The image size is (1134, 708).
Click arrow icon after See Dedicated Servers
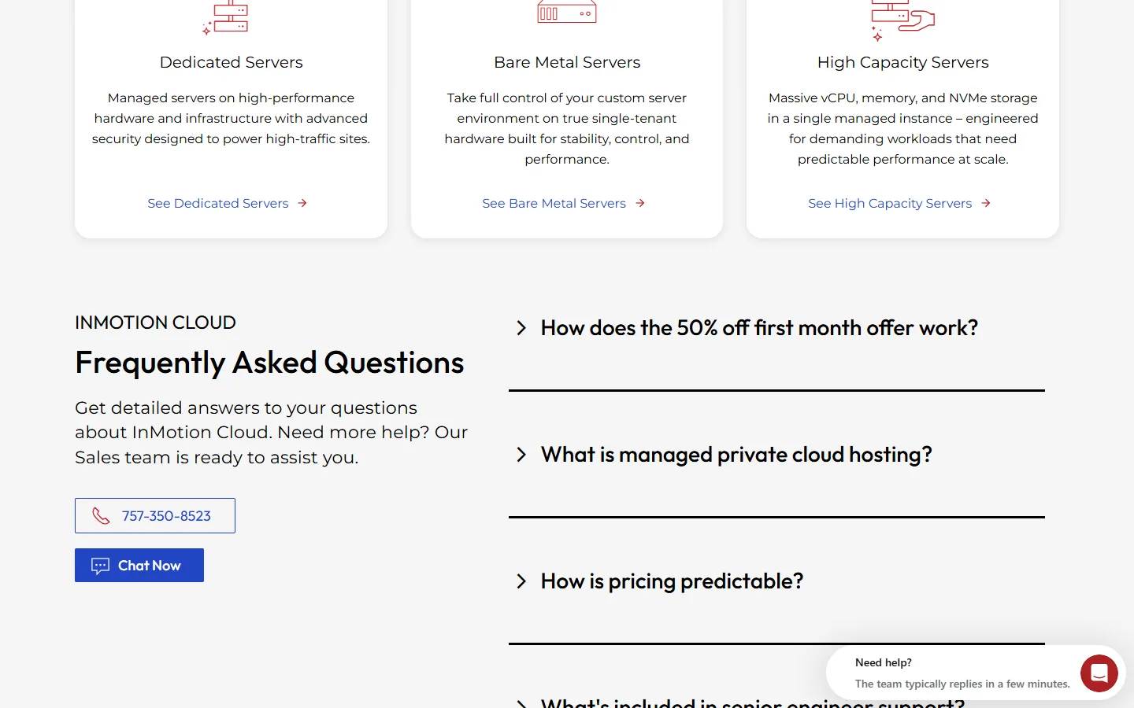[x=302, y=203]
